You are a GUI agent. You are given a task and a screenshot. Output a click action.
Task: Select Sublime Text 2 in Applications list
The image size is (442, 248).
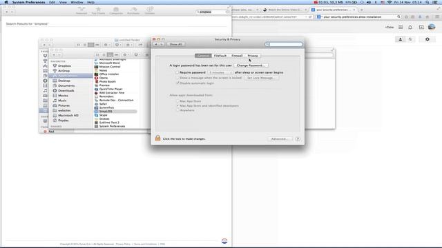(x=109, y=123)
